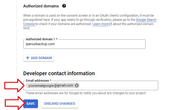Focus the Authorized domain 1 text field
The image size is (173, 110).
[x=84, y=44]
